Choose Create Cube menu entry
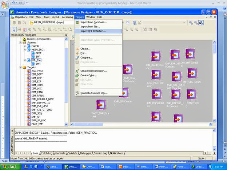Viewport: 227px width, 170px height. [x=99, y=75]
